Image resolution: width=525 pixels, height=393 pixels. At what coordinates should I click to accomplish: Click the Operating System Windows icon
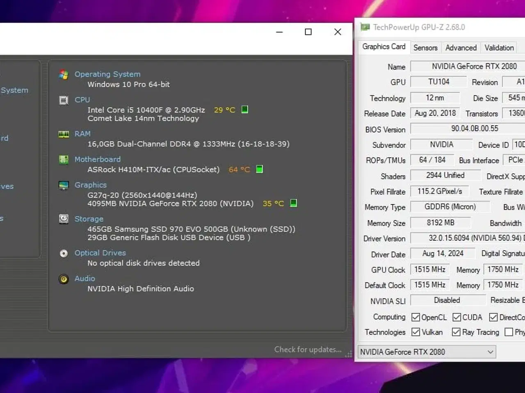(x=64, y=75)
